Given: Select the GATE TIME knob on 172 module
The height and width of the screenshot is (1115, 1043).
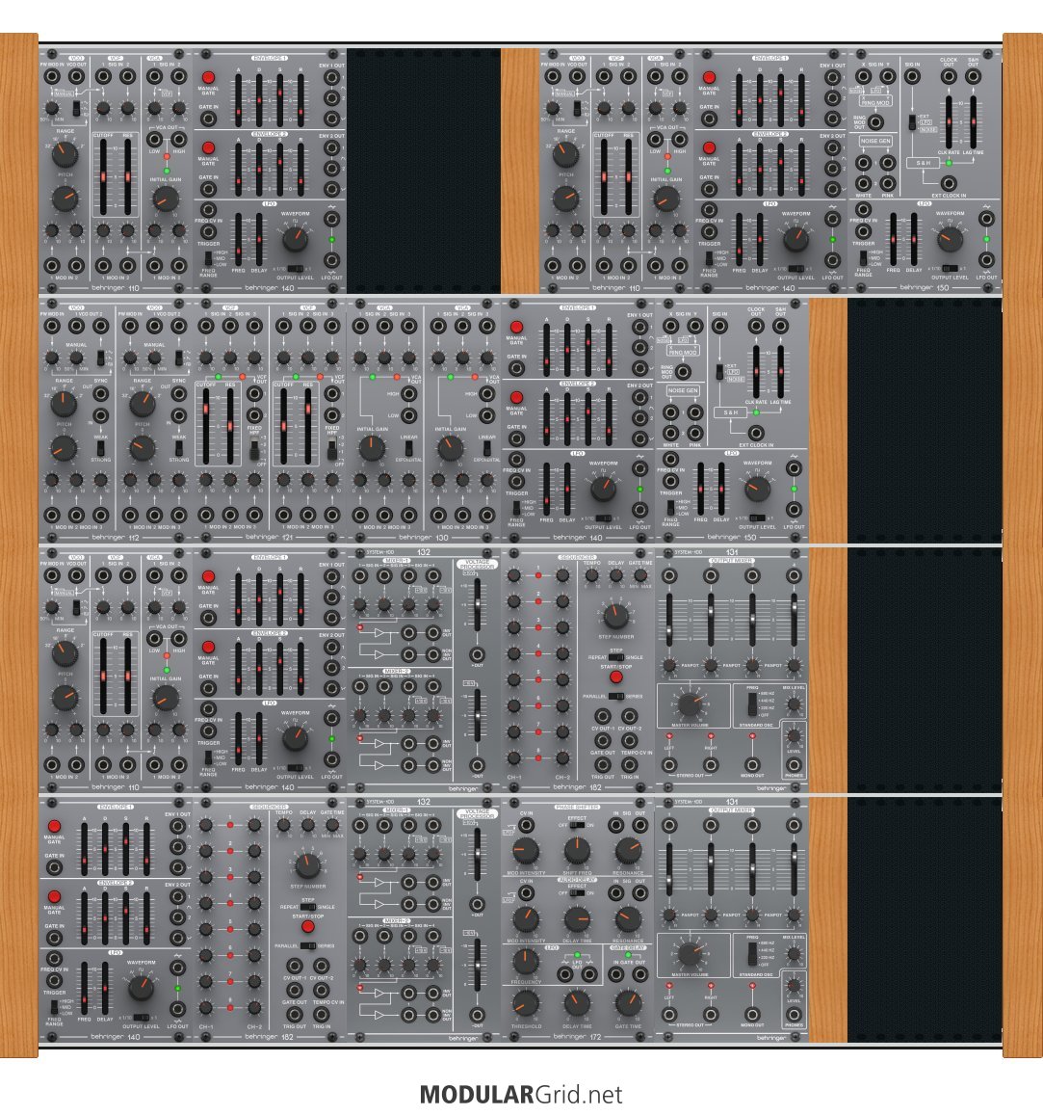Looking at the screenshot, I should (x=628, y=1003).
